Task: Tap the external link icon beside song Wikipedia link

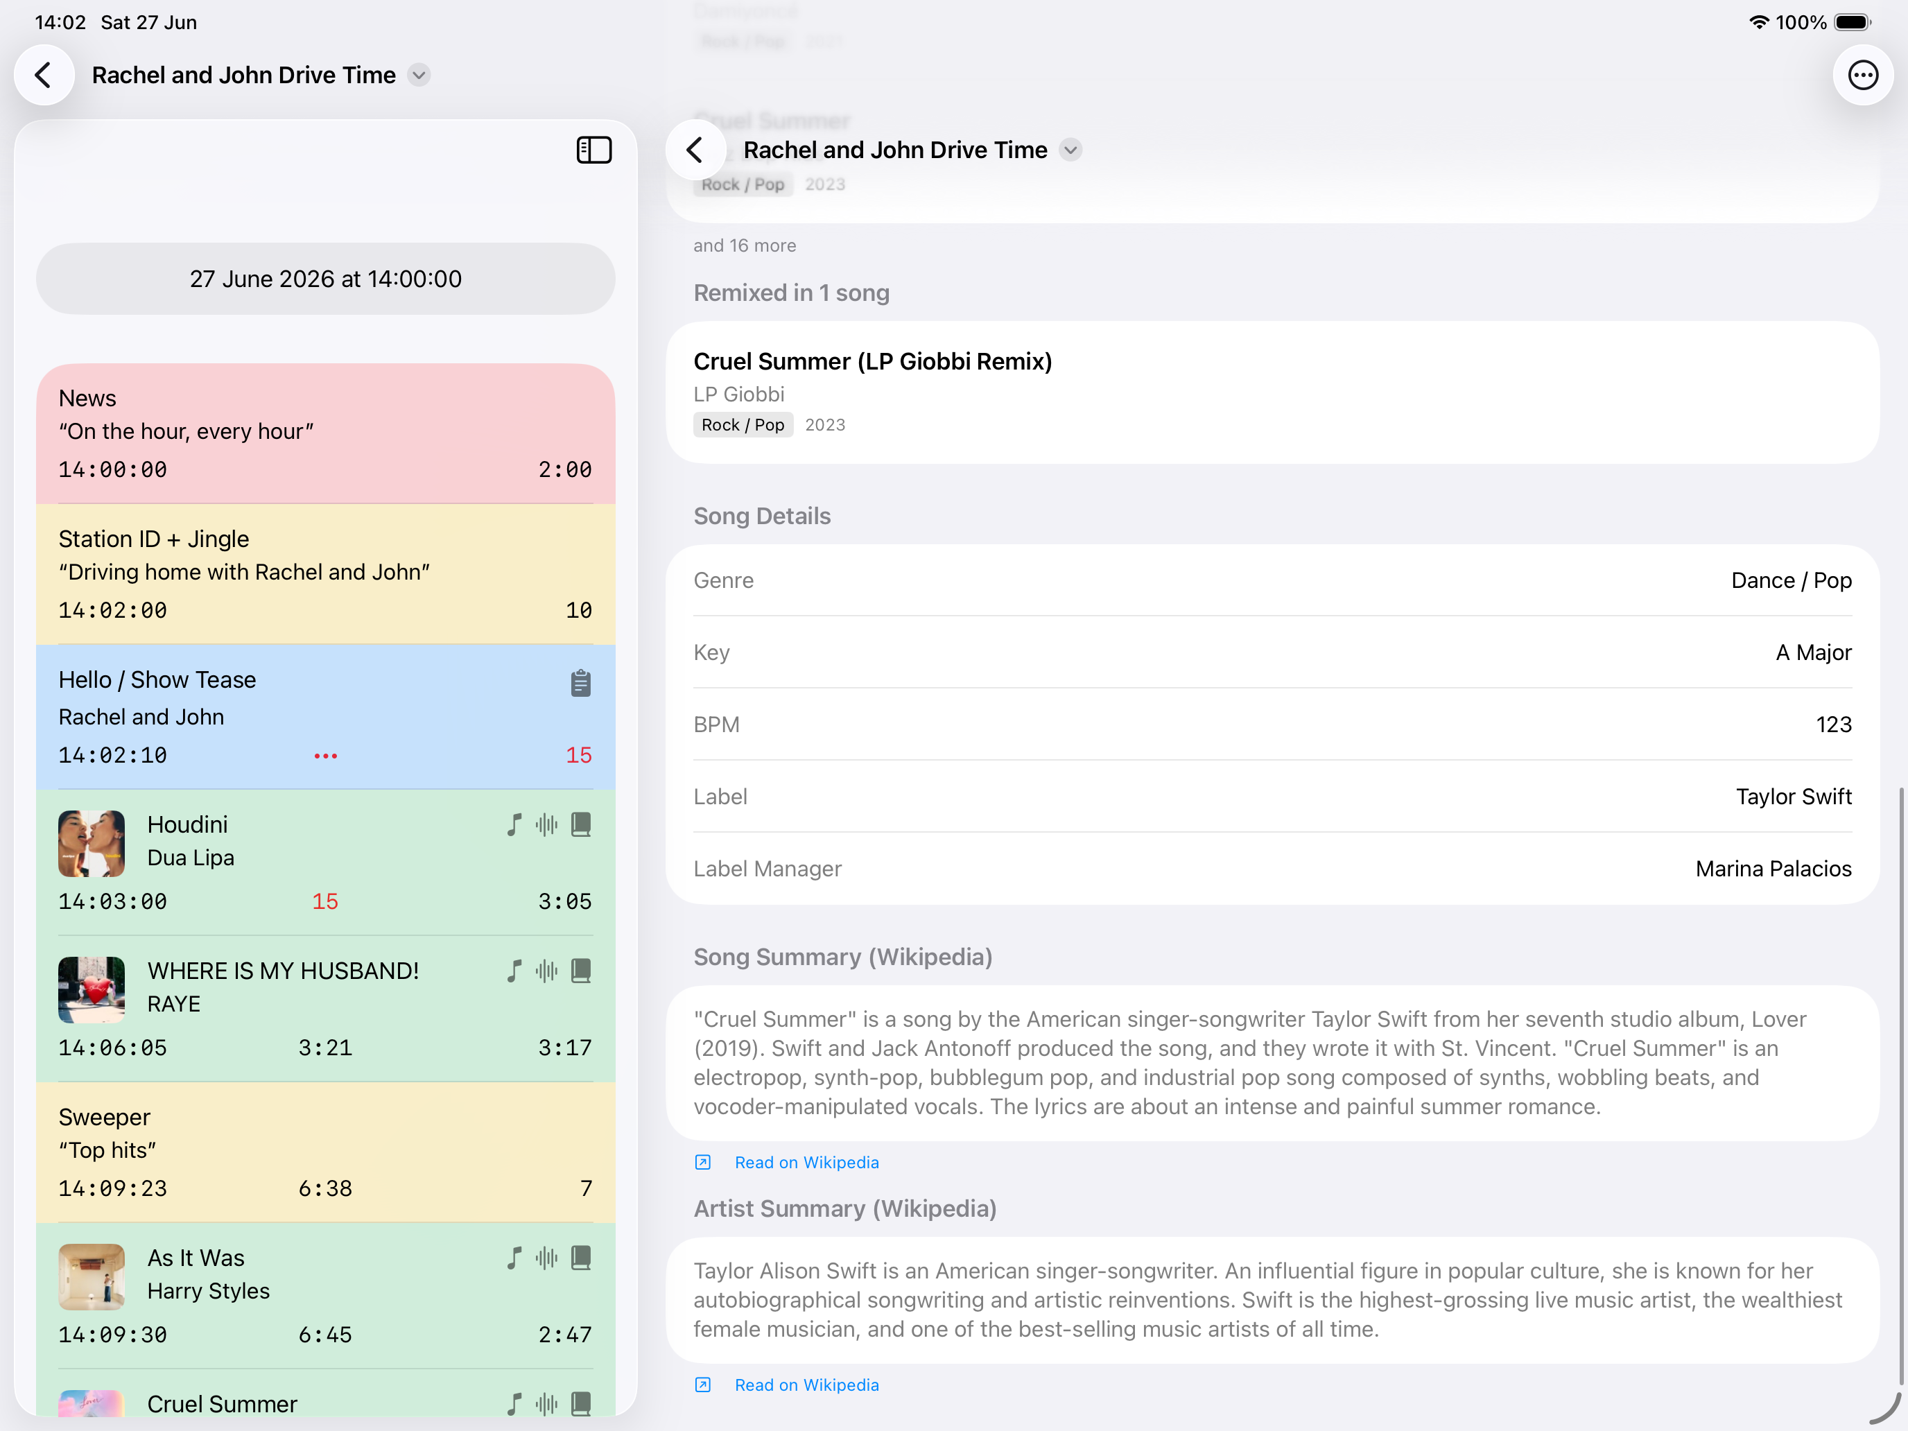Action: tap(703, 1162)
